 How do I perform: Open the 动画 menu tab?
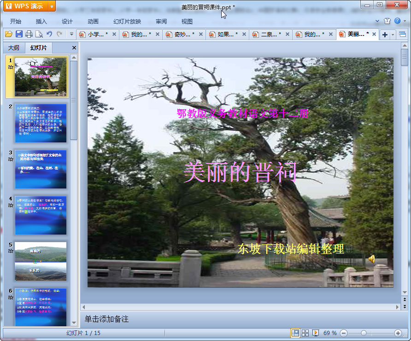[93, 22]
